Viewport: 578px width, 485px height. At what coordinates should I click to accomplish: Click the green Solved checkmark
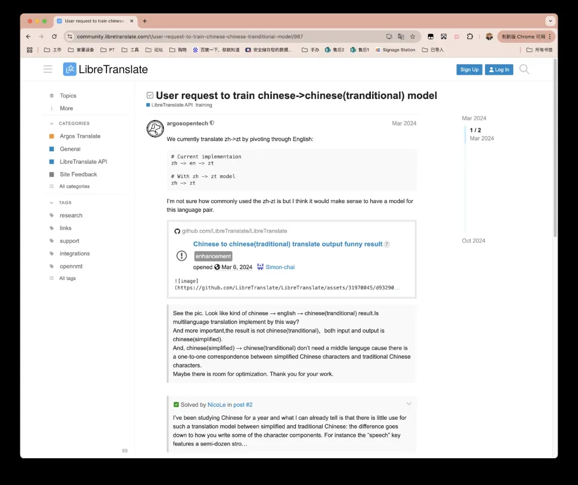click(176, 405)
